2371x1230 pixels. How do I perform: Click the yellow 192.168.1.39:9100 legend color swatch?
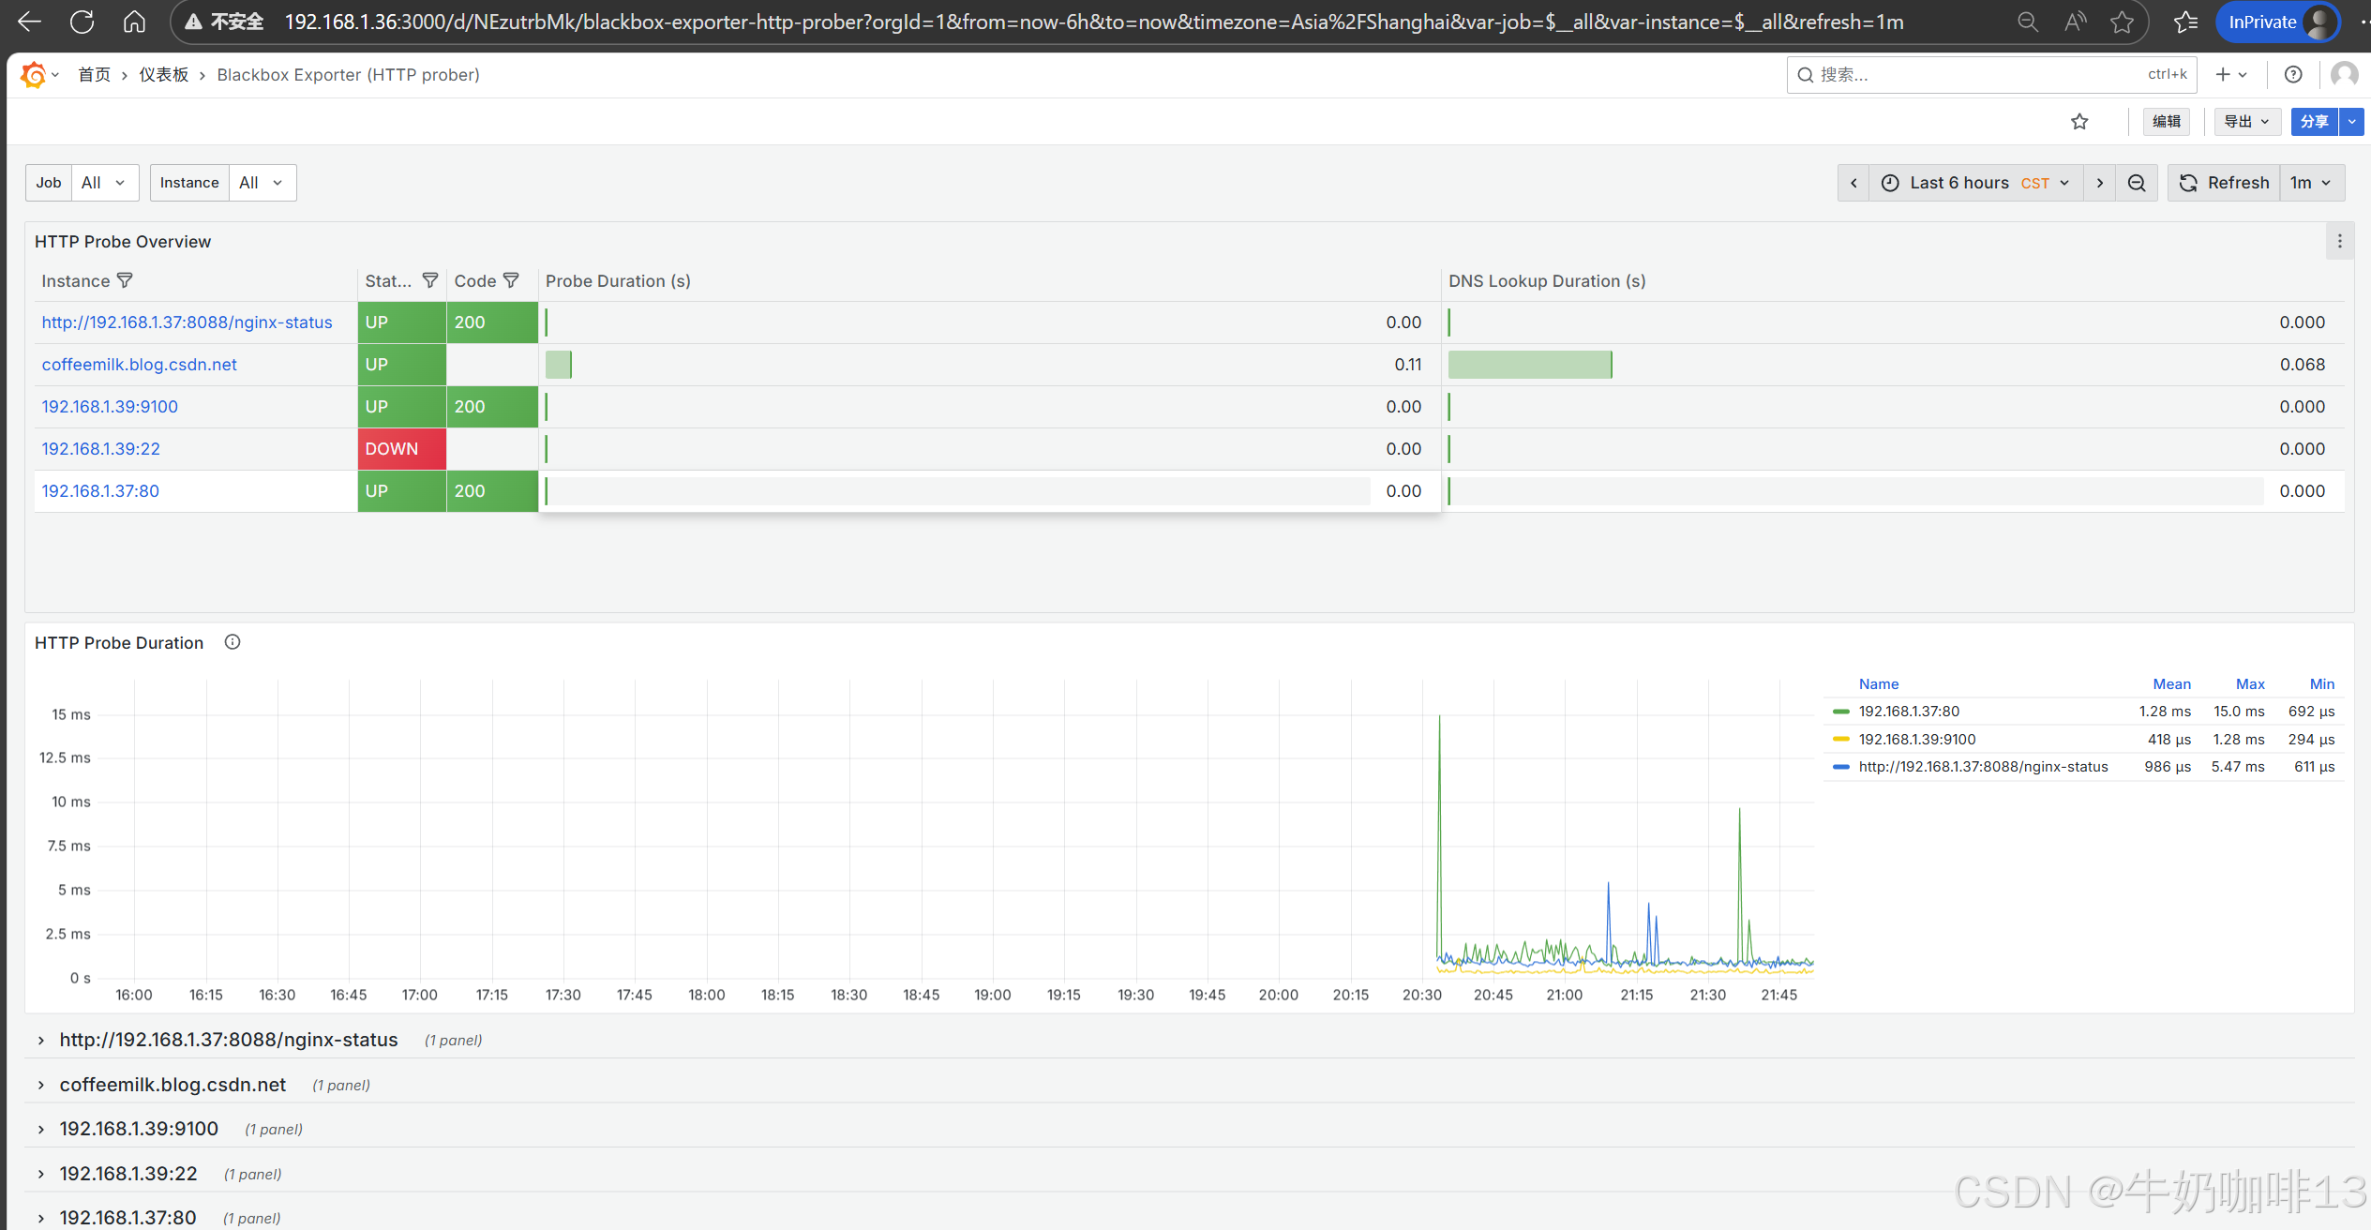(1840, 740)
